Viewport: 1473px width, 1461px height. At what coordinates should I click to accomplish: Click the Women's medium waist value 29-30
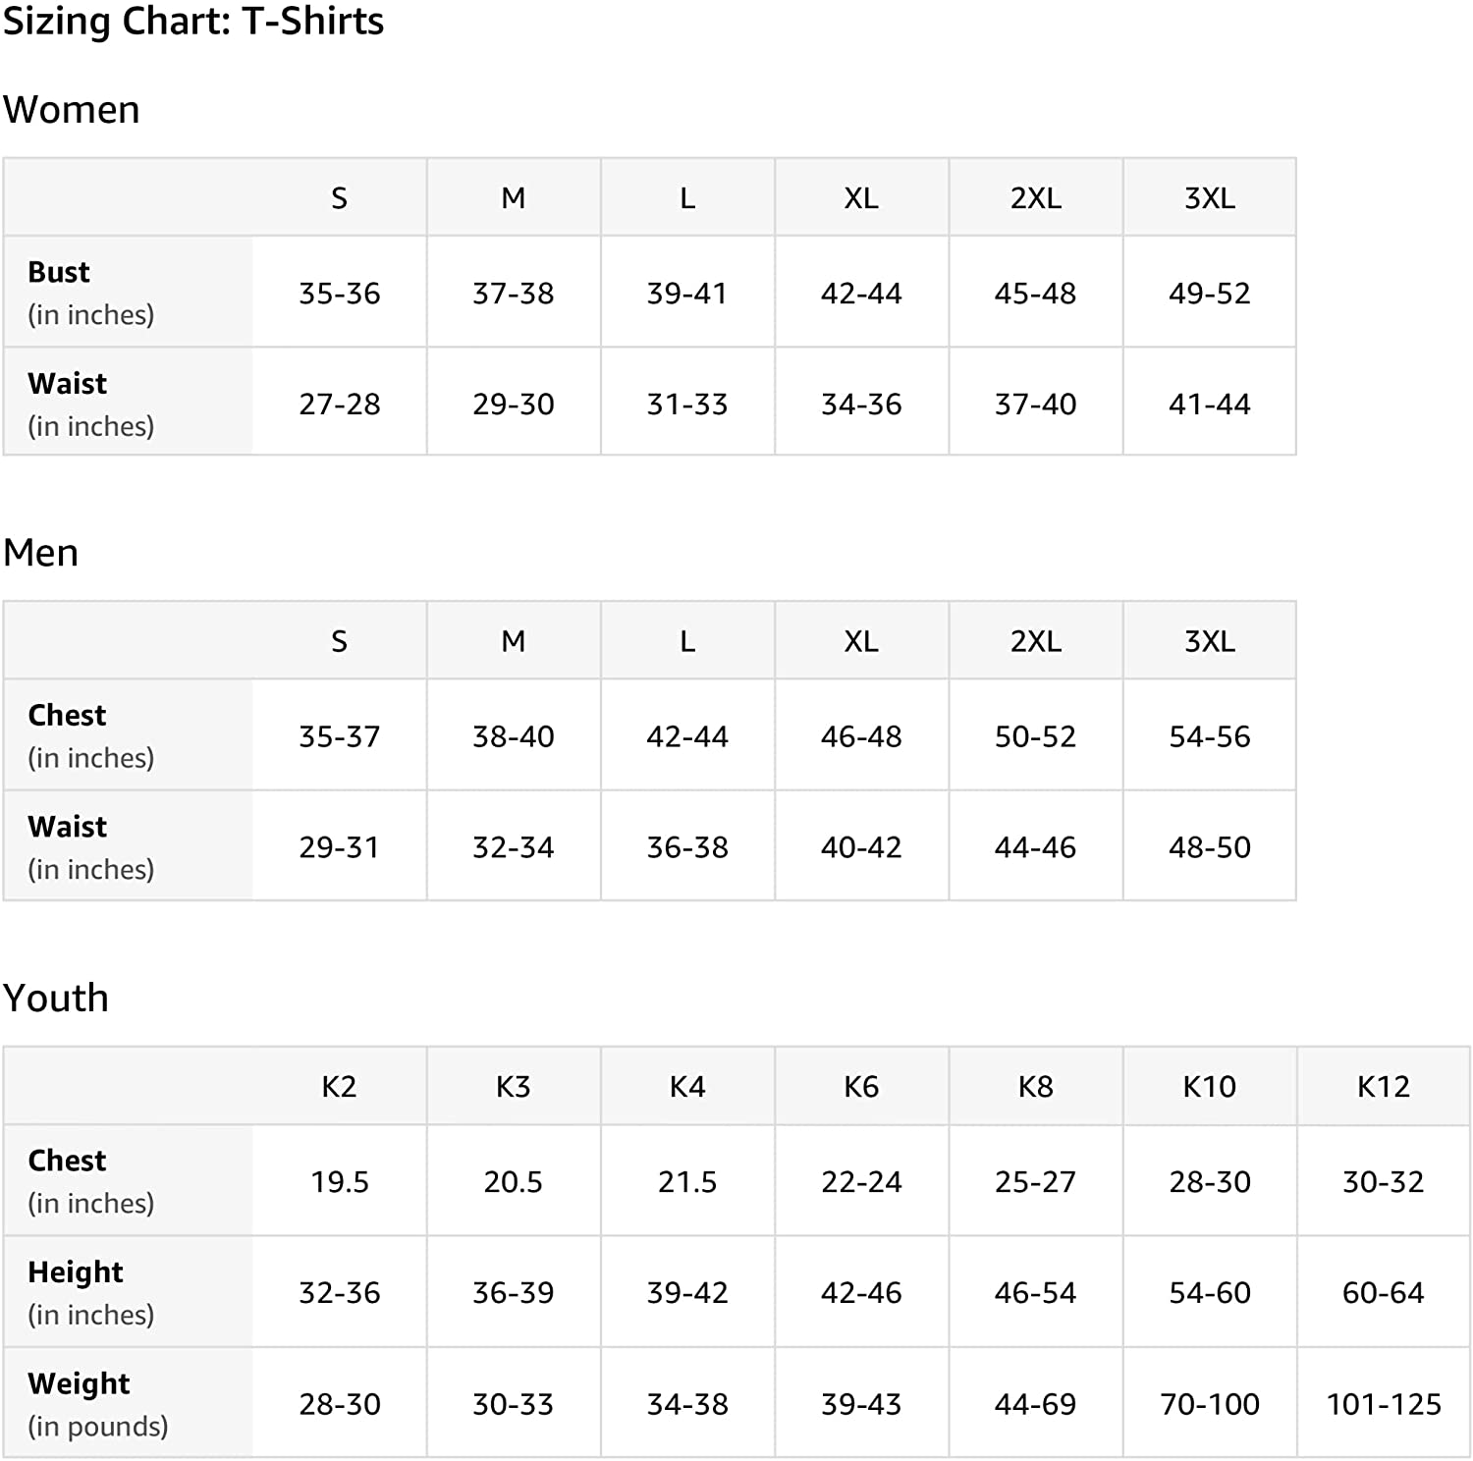click(513, 404)
